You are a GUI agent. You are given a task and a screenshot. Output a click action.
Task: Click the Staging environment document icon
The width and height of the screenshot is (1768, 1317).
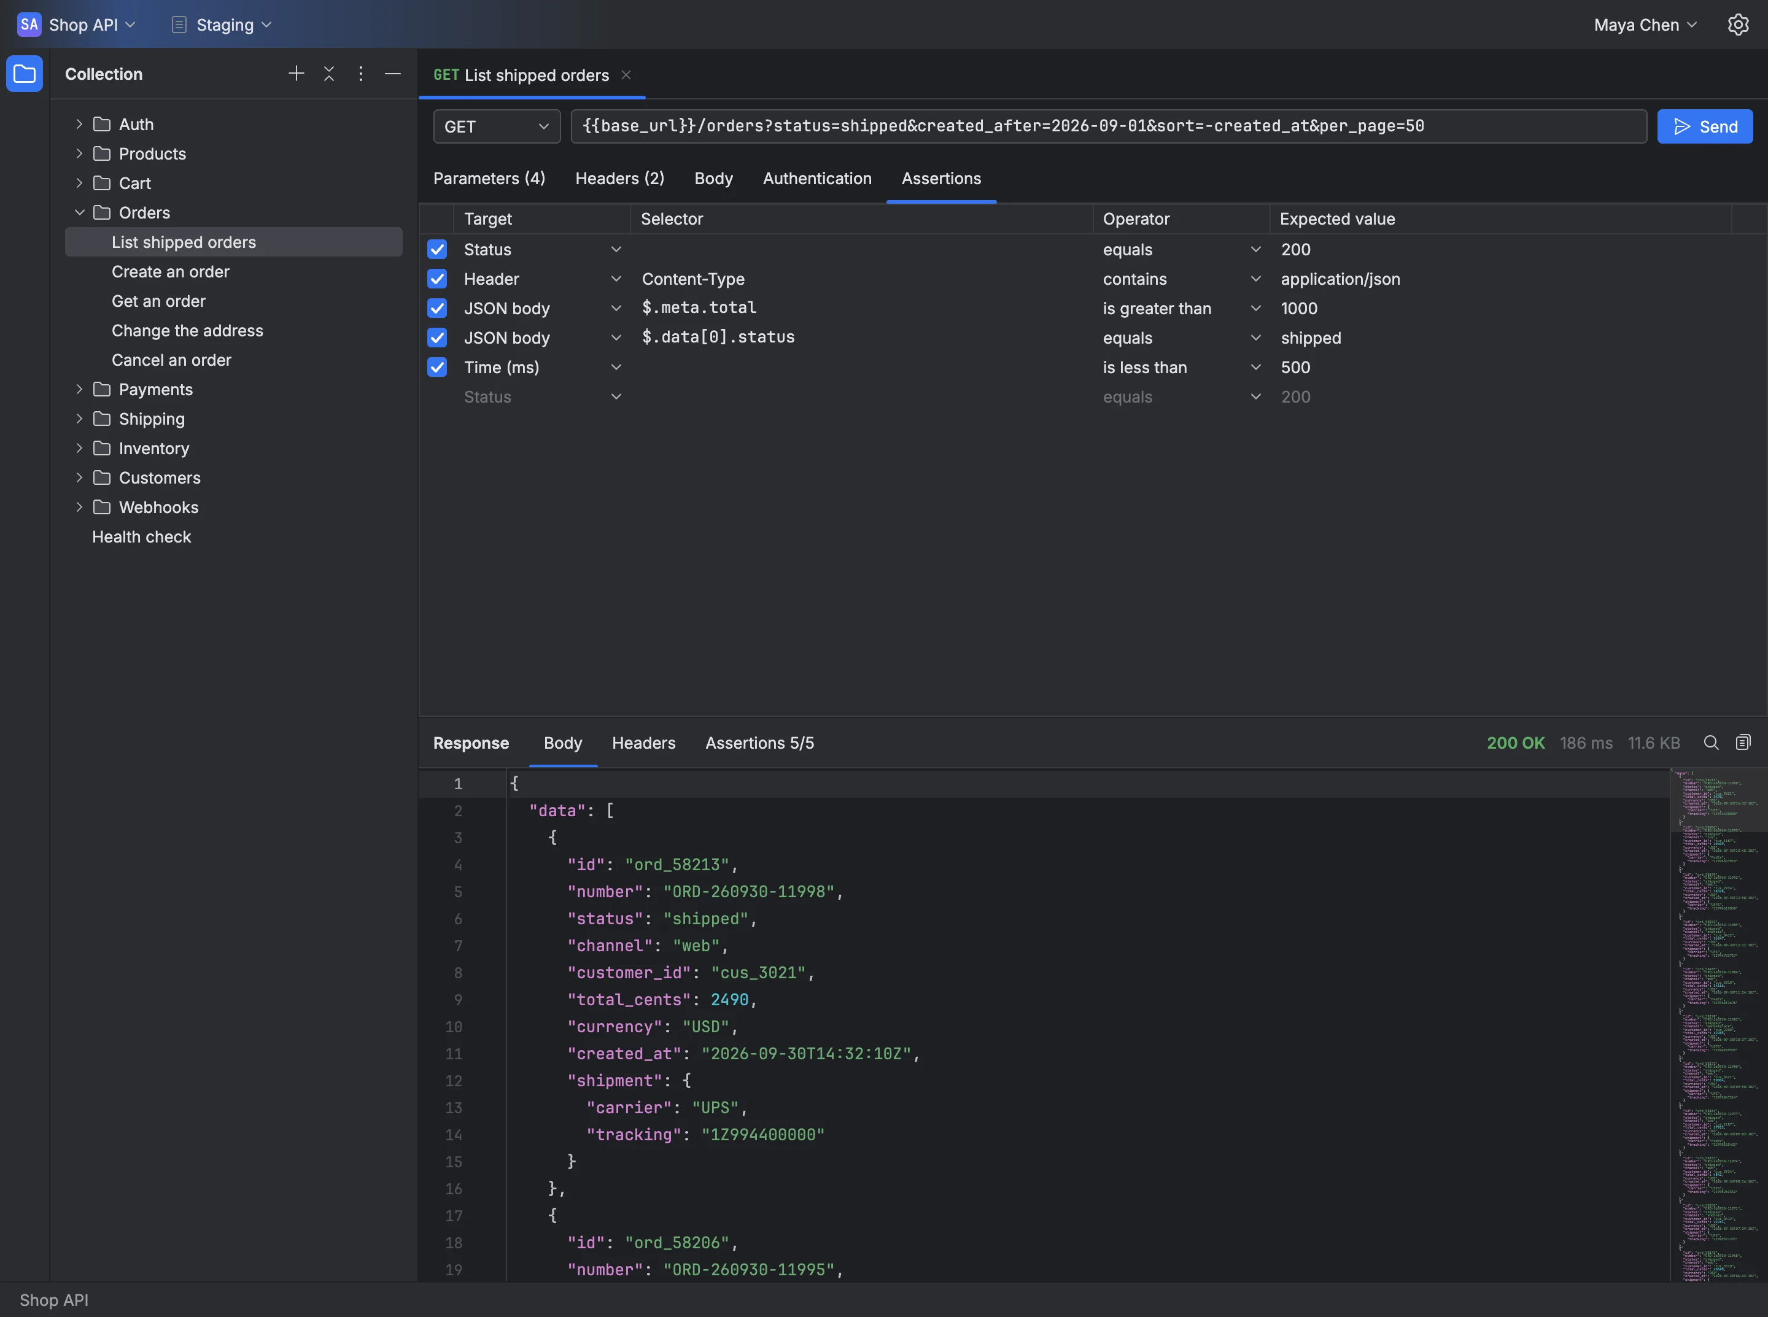[179, 25]
